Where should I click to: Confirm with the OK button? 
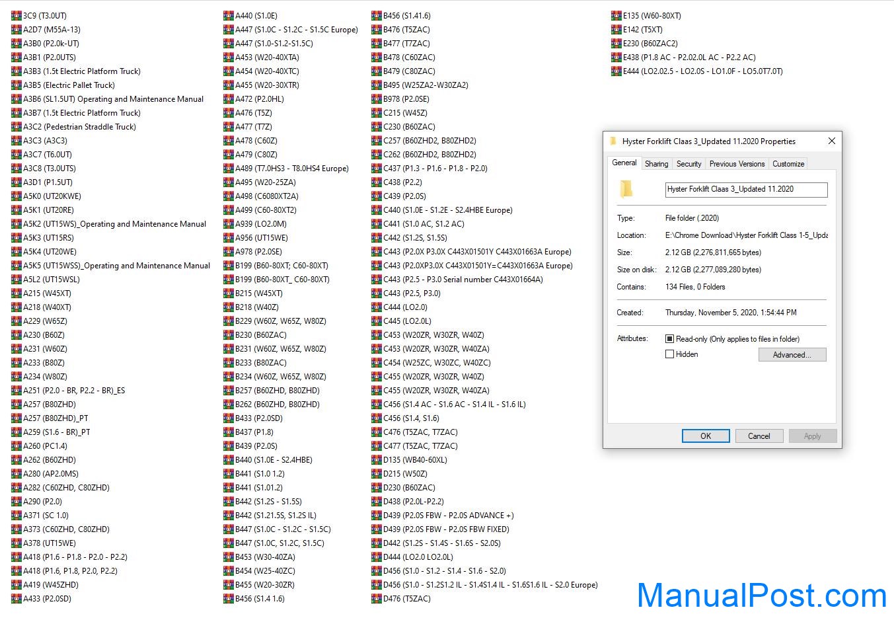pos(706,436)
